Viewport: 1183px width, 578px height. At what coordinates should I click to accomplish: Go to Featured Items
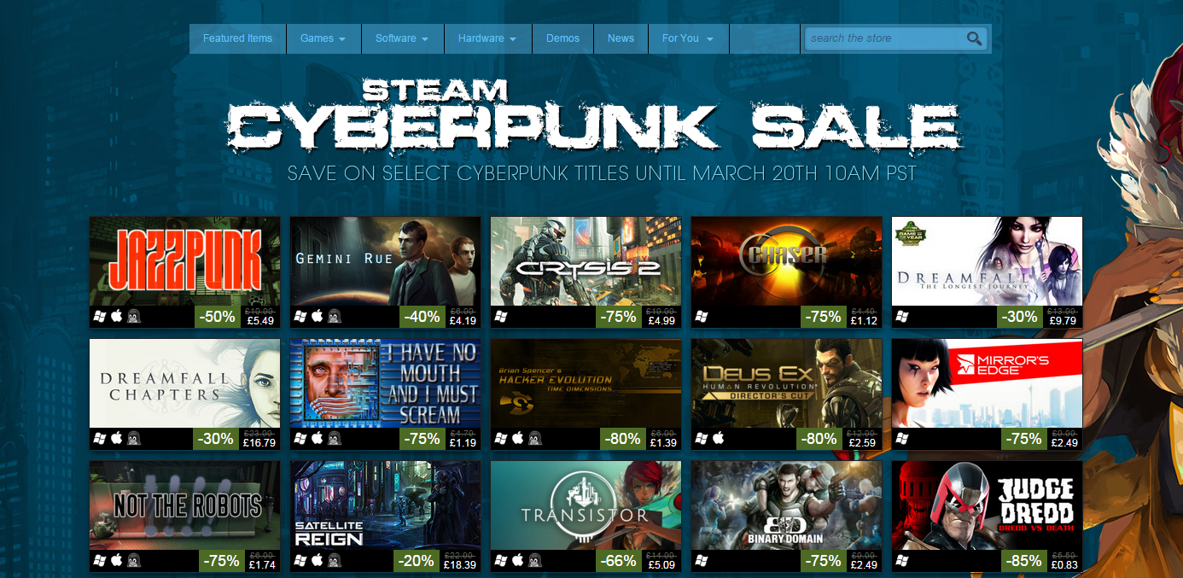click(238, 38)
